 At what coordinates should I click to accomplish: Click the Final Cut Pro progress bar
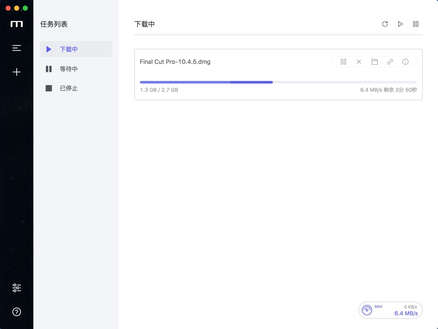pyautogui.click(x=278, y=82)
